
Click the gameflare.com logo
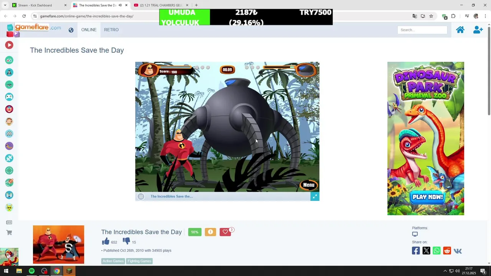(x=34, y=30)
